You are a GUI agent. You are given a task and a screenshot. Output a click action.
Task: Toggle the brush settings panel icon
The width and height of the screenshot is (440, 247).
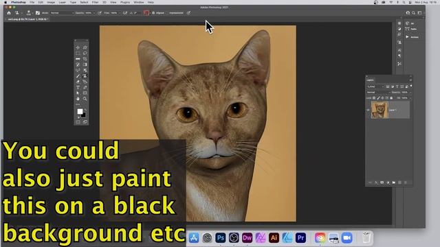(38, 13)
